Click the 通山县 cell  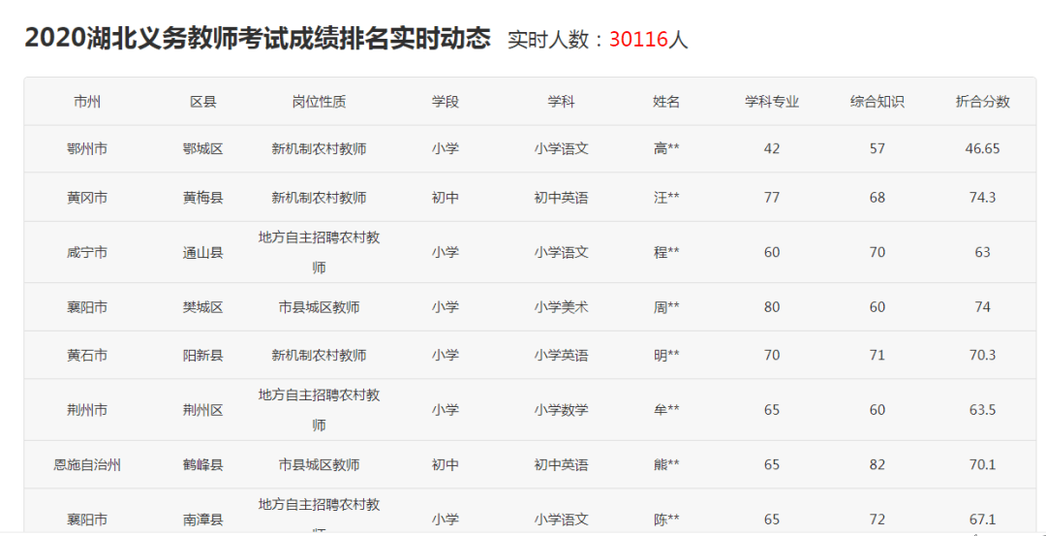point(202,252)
